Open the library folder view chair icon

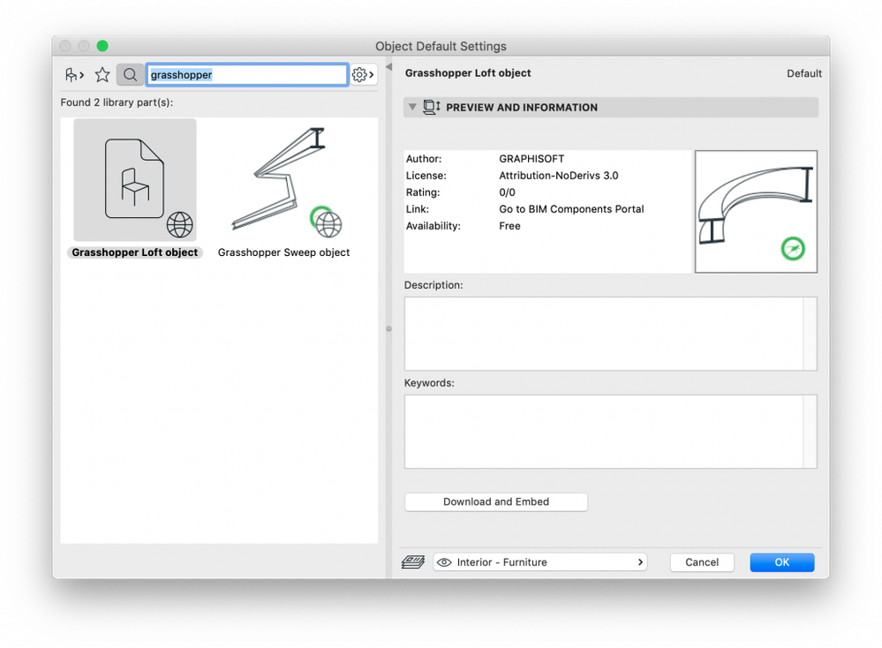tap(74, 74)
